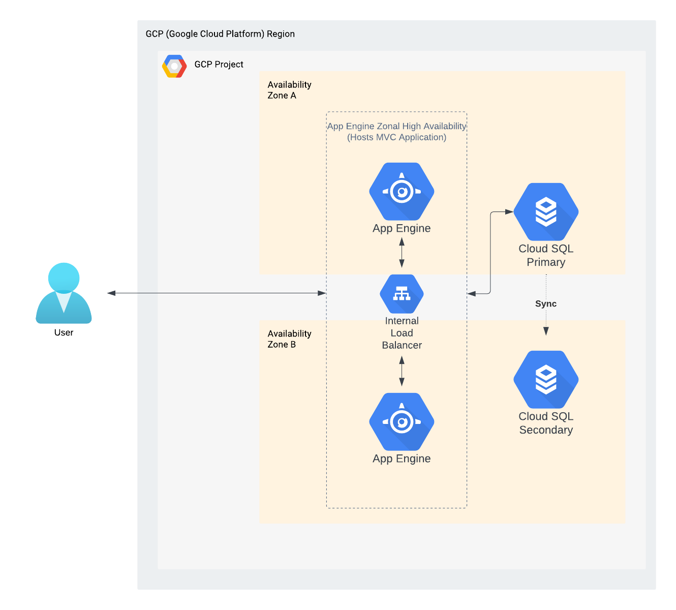The image size is (676, 610).
Task: Select the 'Availability Zone B' label
Action: point(289,339)
